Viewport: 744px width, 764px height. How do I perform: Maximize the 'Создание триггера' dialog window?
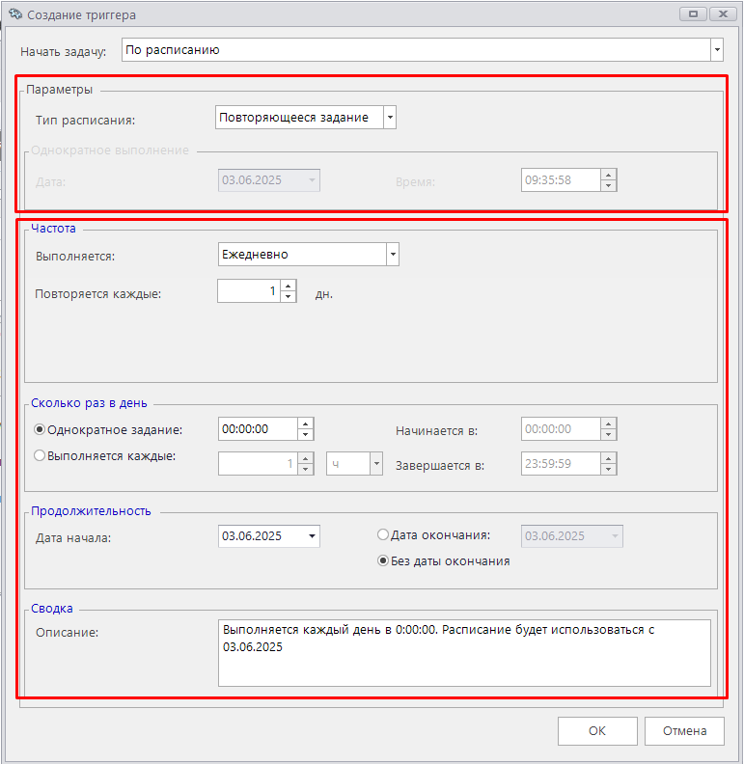[692, 14]
